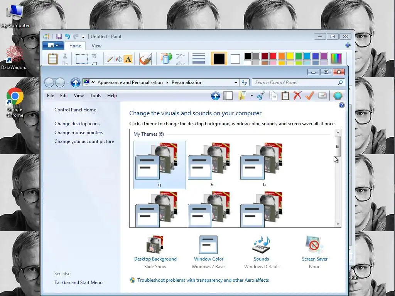This screenshot has width=395, height=296.
Task: Open Change desktop icons link
Action: pyautogui.click(x=77, y=124)
